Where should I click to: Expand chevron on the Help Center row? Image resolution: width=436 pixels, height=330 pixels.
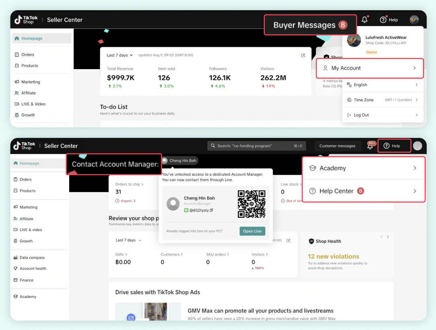415,191
